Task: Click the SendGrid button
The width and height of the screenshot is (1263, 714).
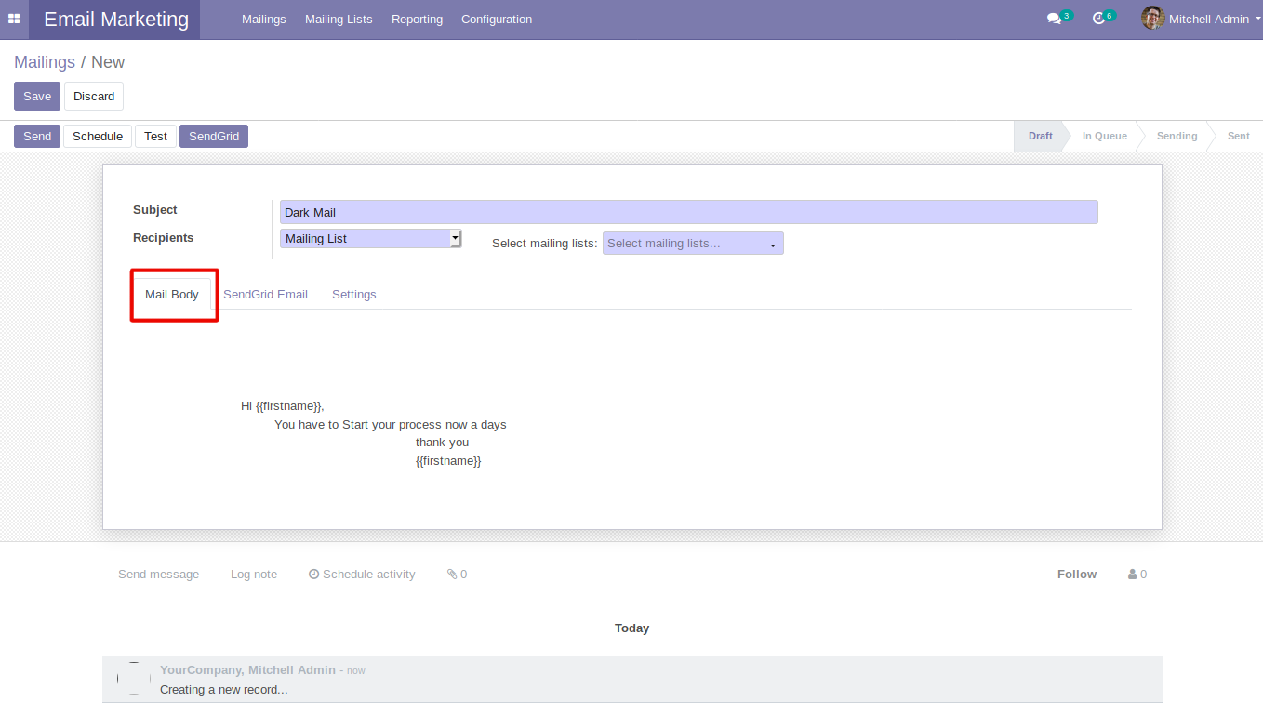Action: pos(214,137)
